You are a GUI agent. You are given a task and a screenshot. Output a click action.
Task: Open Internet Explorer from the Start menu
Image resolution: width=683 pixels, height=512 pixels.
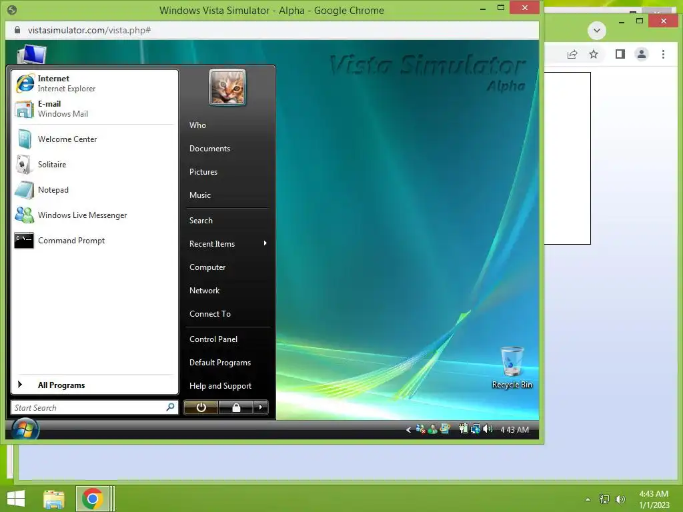pos(94,83)
